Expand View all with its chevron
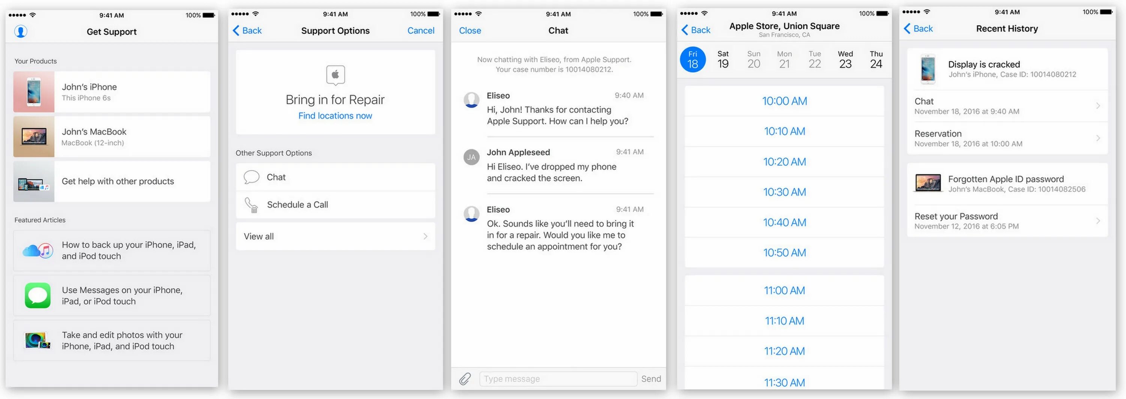Image resolution: width=1126 pixels, height=399 pixels. (425, 237)
